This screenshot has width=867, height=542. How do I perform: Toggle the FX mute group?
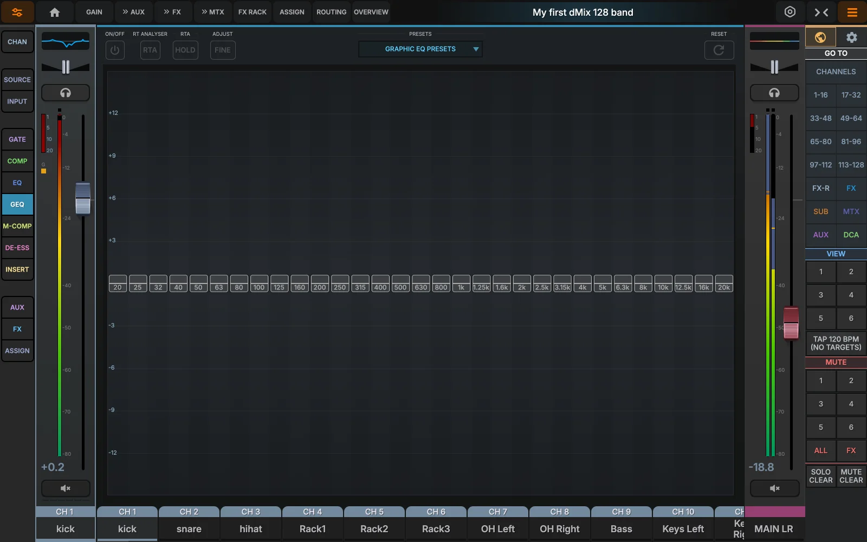(851, 450)
